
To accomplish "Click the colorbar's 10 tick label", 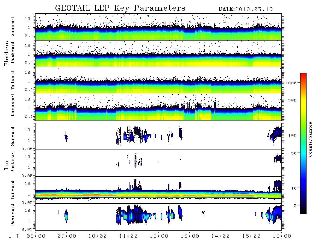I will (x=294, y=188).
